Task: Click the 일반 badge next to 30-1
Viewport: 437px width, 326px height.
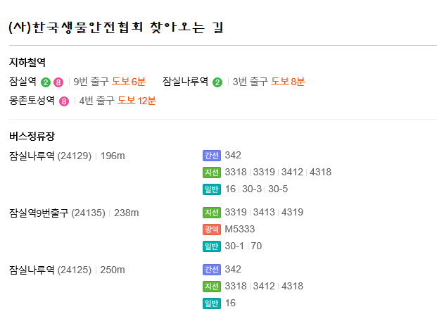Action: pos(212,246)
